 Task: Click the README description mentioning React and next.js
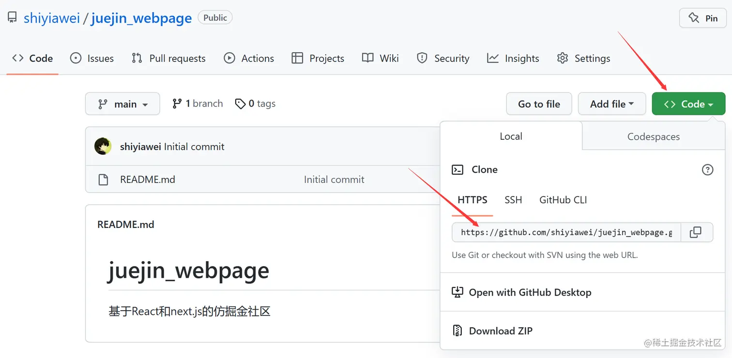189,311
